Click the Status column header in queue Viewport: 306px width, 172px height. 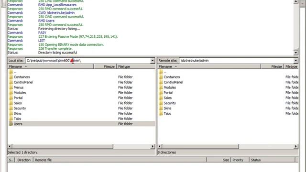coord(272,160)
